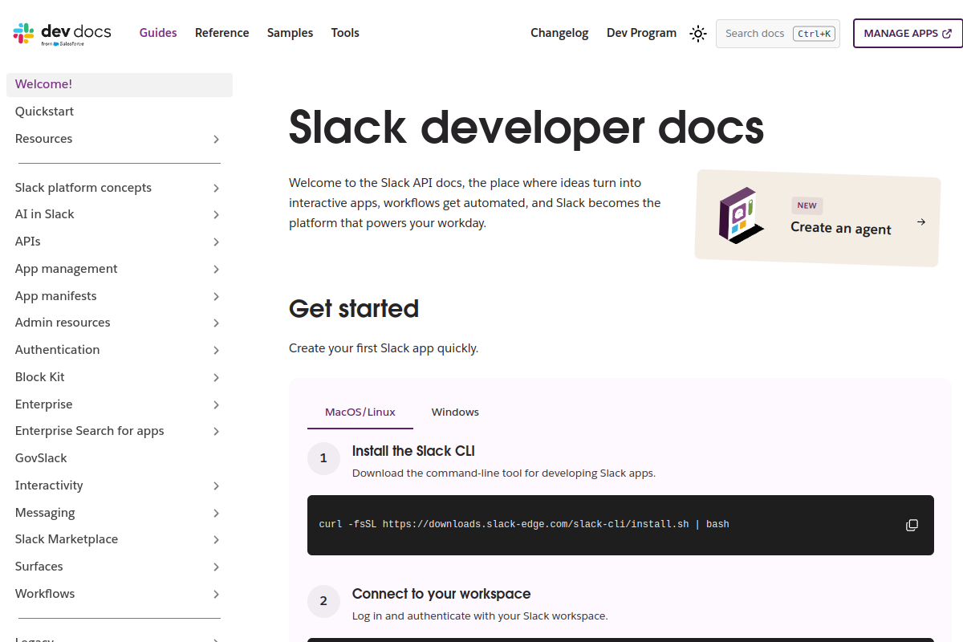Open the Dev Program link
The height and width of the screenshot is (642, 963).
pos(641,33)
